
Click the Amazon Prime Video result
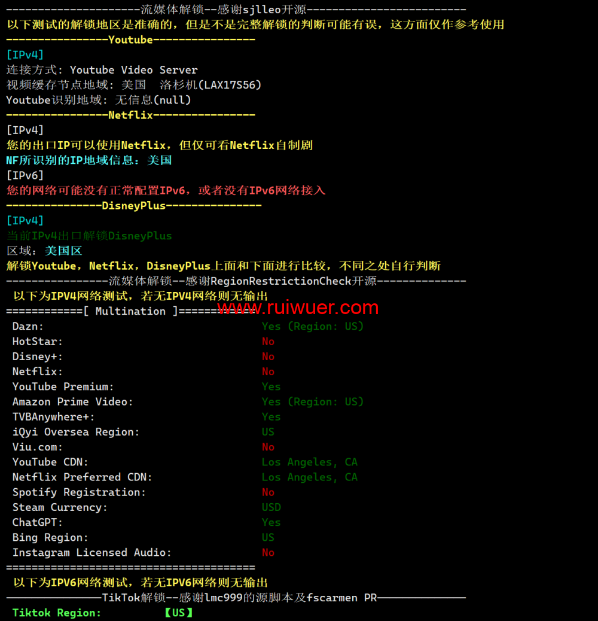coord(313,402)
